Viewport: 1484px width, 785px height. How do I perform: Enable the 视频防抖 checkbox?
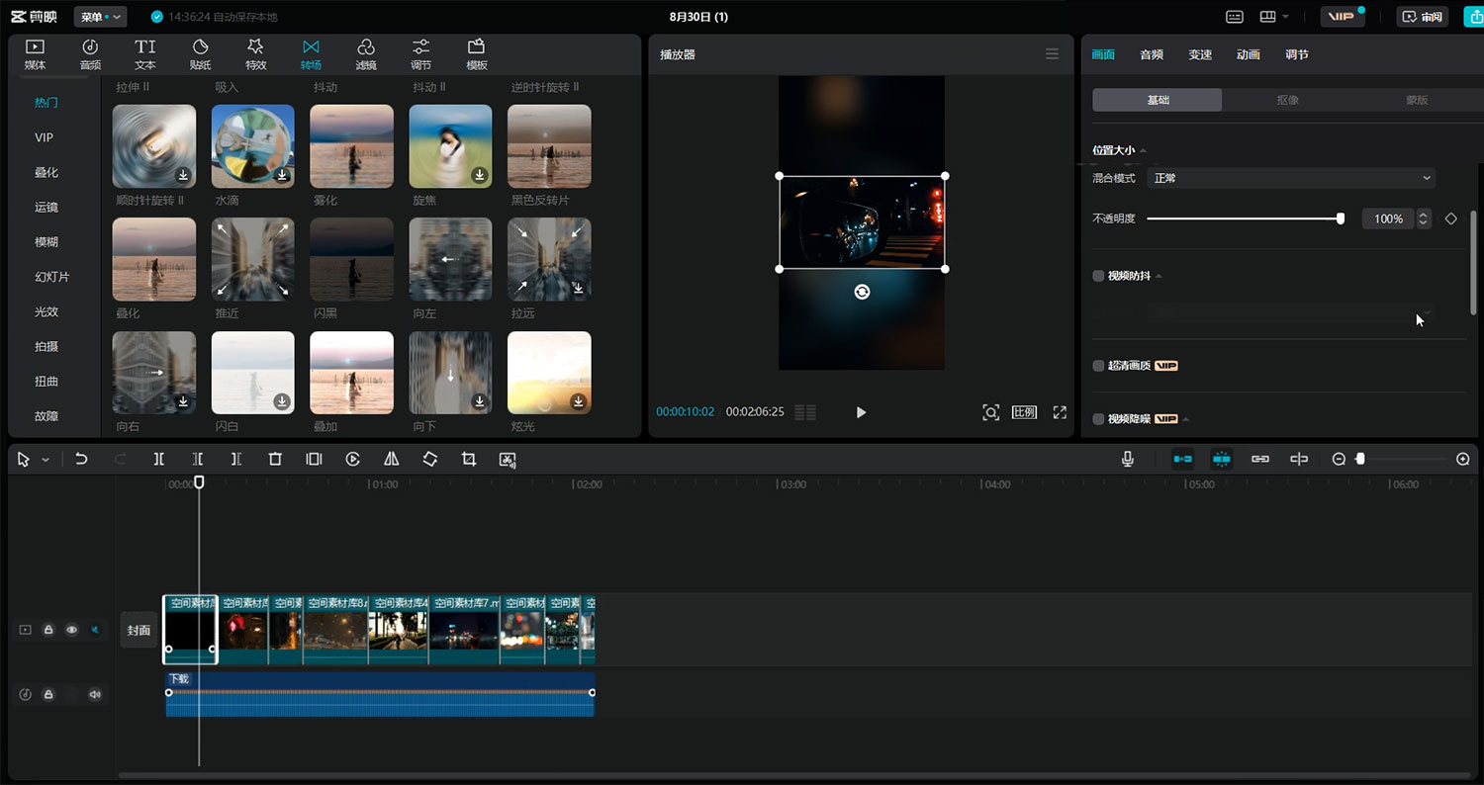(x=1098, y=276)
